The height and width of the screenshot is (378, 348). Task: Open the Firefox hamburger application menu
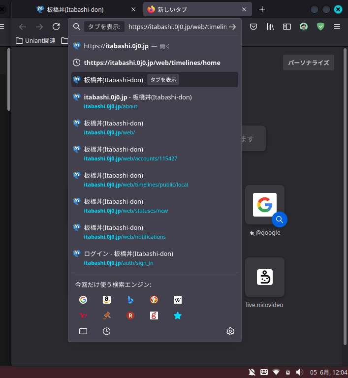(x=337, y=27)
